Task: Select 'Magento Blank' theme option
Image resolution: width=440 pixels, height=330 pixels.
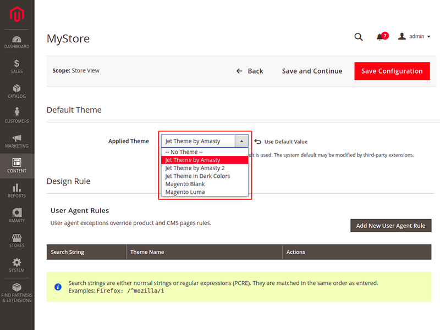Action: pyautogui.click(x=205, y=184)
